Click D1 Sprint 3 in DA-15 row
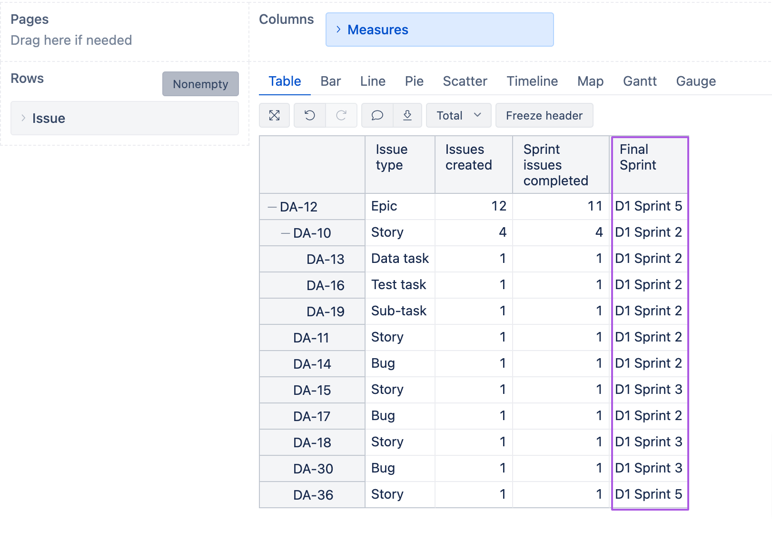Screen dimensions: 772x543 649,390
